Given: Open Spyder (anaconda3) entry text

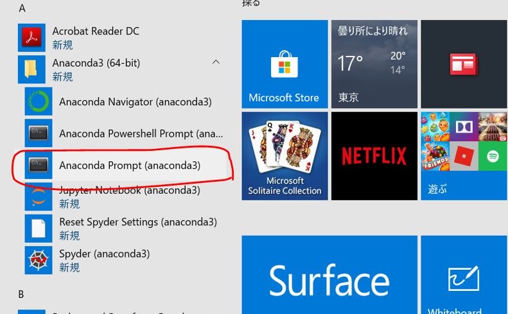Looking at the screenshot, I should [x=104, y=254].
